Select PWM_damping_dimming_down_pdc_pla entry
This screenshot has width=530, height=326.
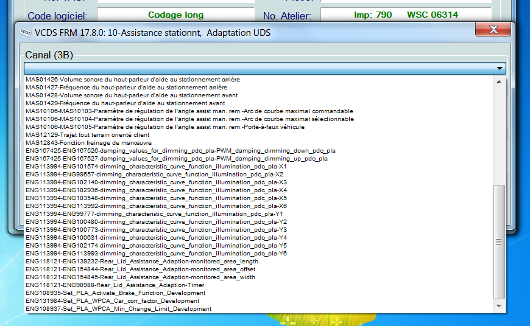(180, 151)
